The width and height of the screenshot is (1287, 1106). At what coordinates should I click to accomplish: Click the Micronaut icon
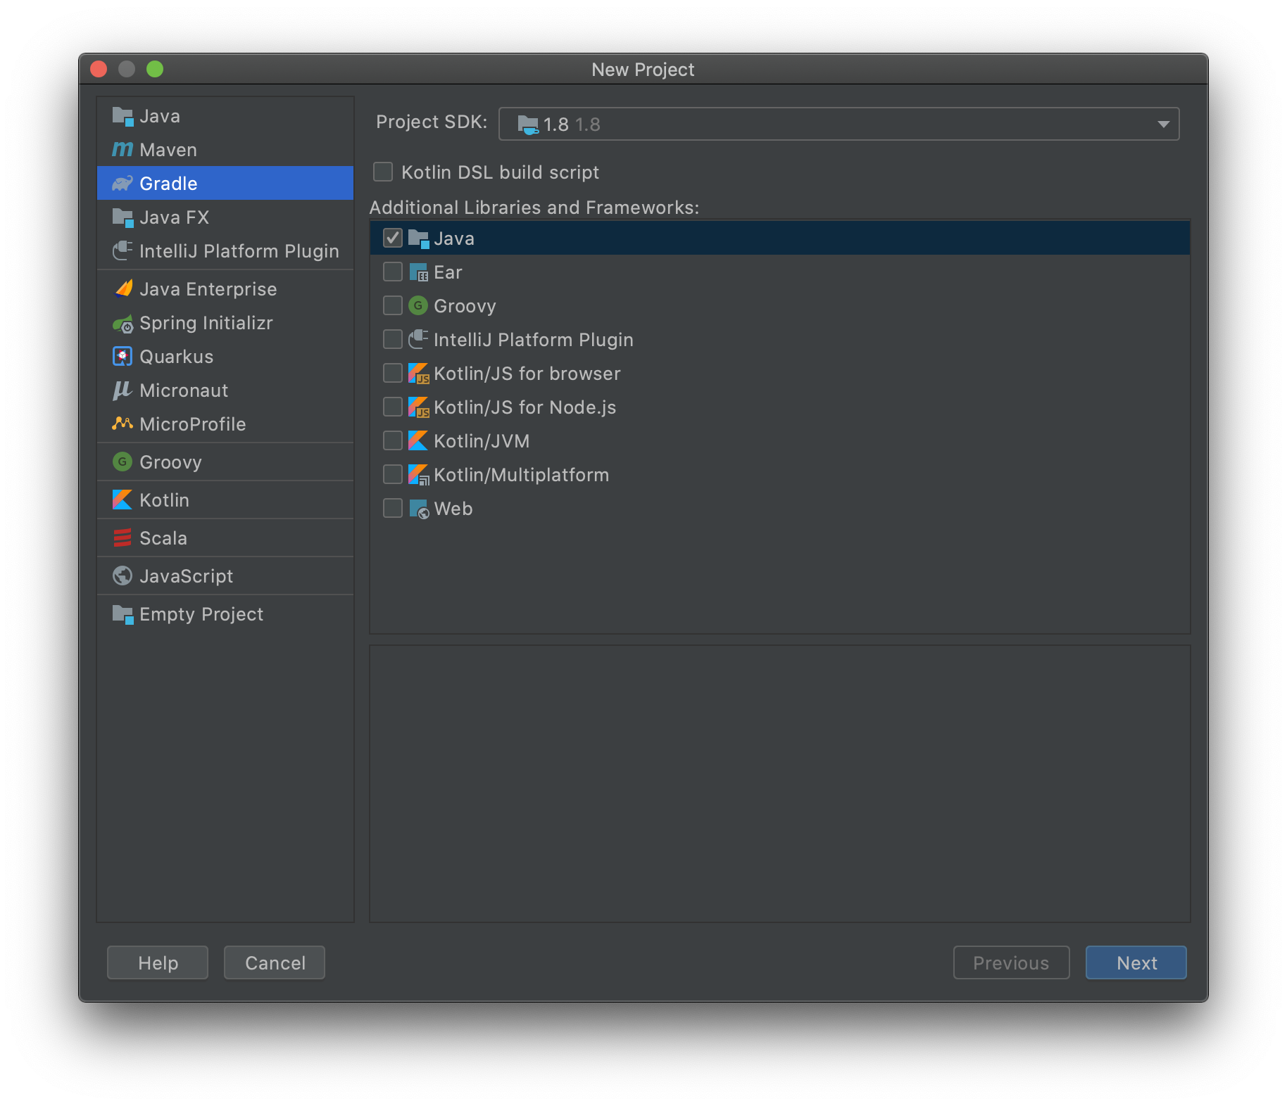click(x=123, y=390)
